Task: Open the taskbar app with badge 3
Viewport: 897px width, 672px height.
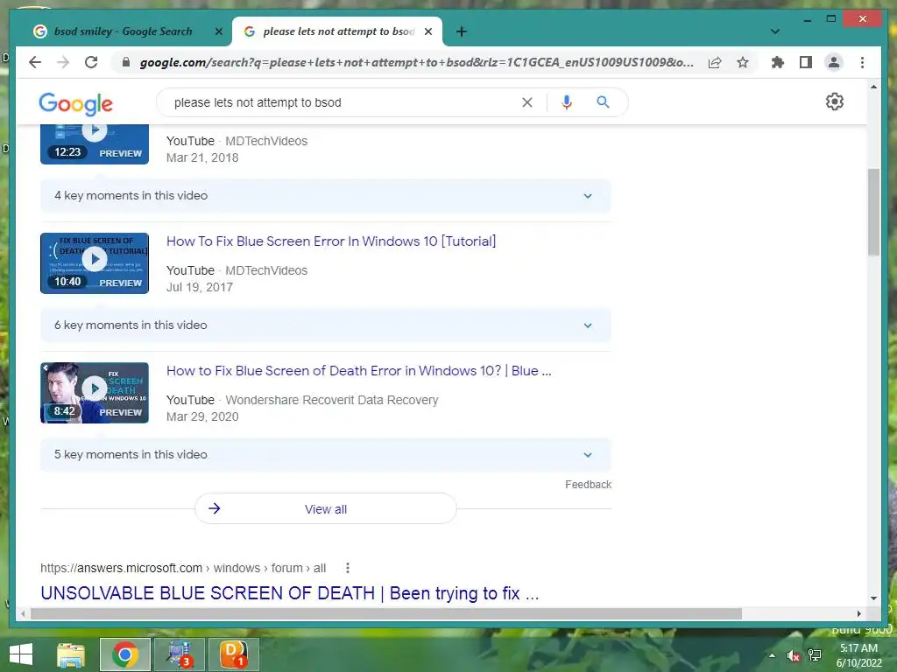Action: click(x=179, y=654)
